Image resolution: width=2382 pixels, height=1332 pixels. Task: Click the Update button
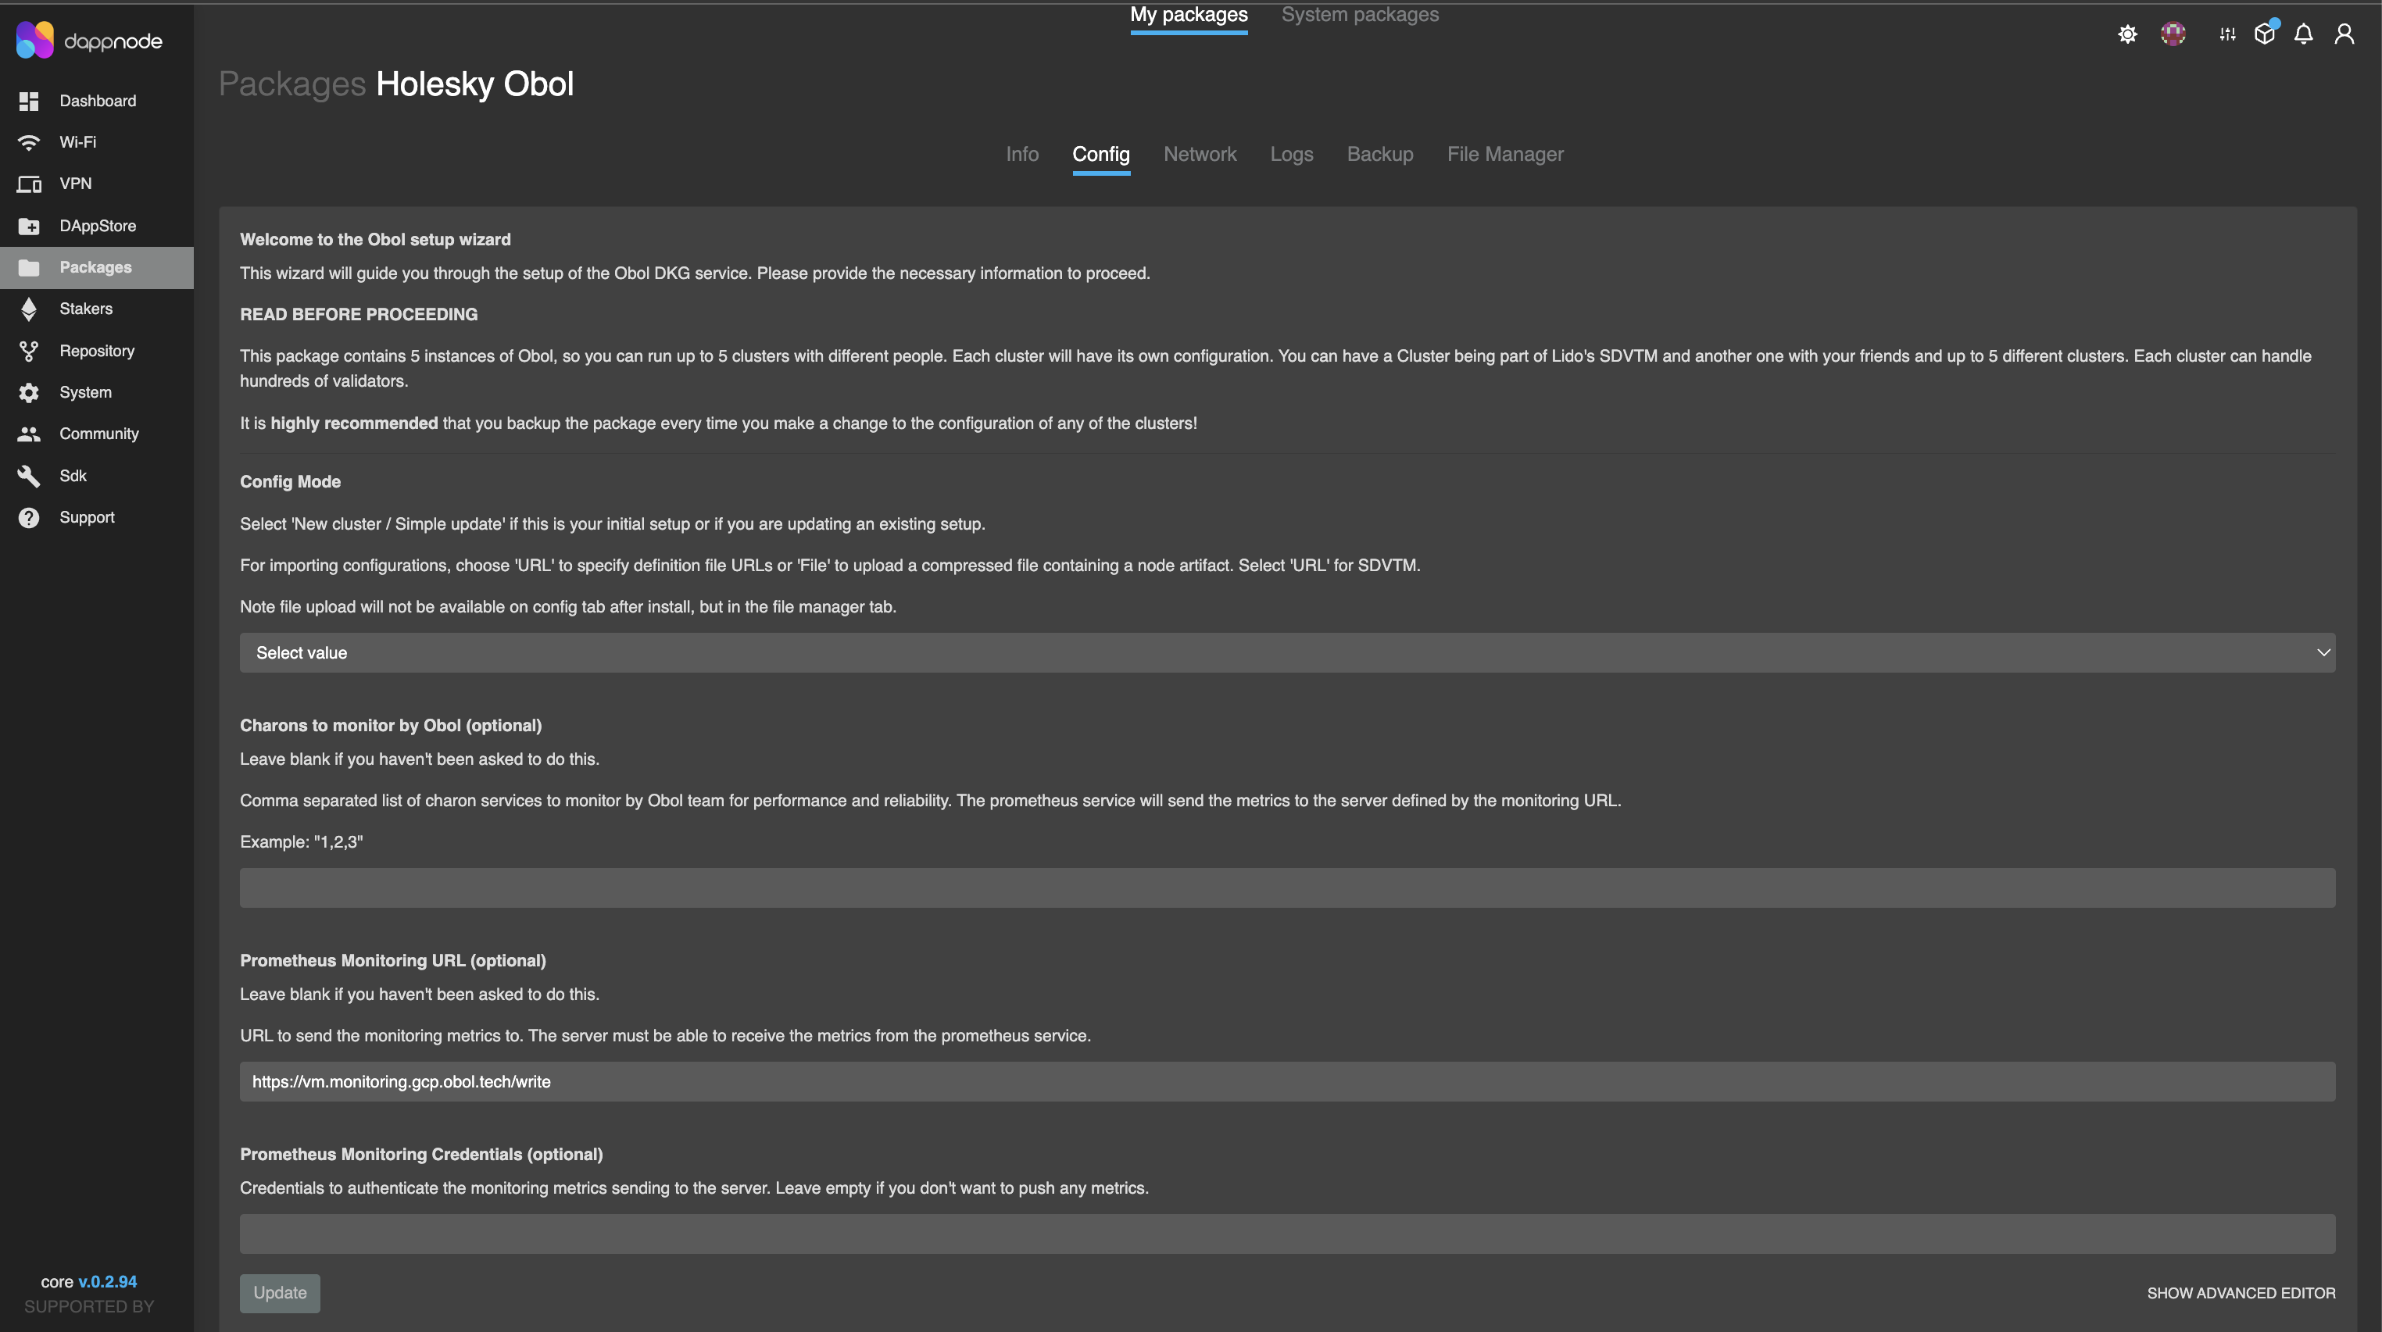tap(279, 1293)
